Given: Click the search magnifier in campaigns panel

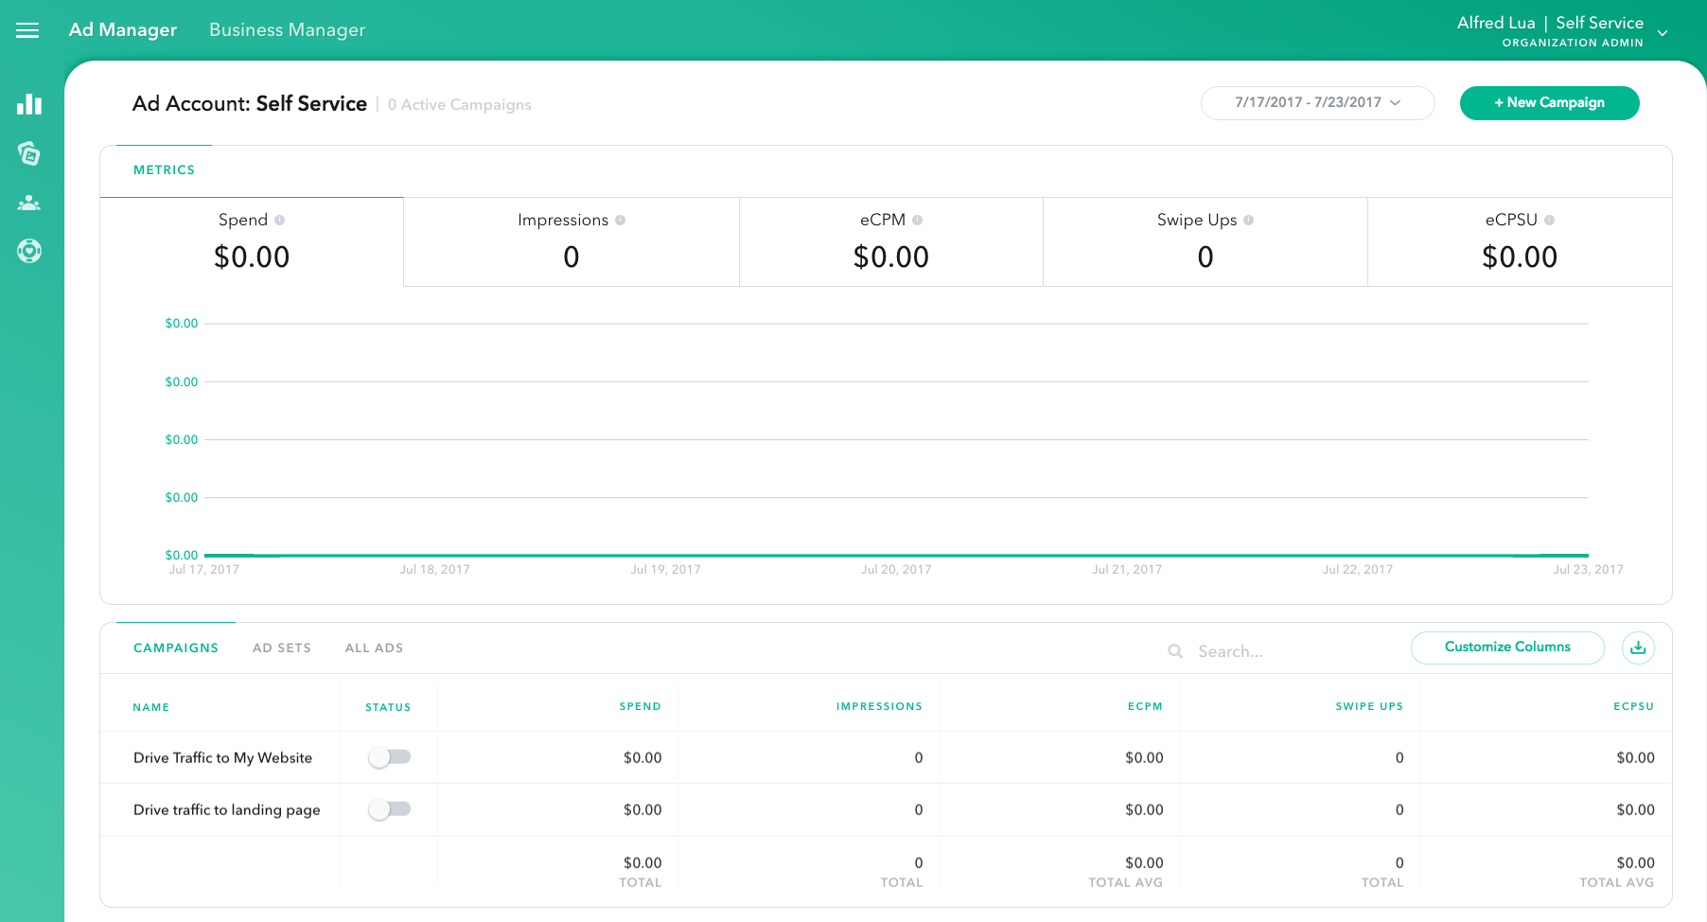Looking at the screenshot, I should pyautogui.click(x=1174, y=651).
